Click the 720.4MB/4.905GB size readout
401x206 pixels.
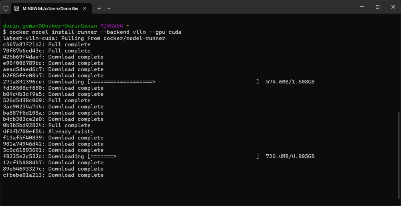click(290, 156)
